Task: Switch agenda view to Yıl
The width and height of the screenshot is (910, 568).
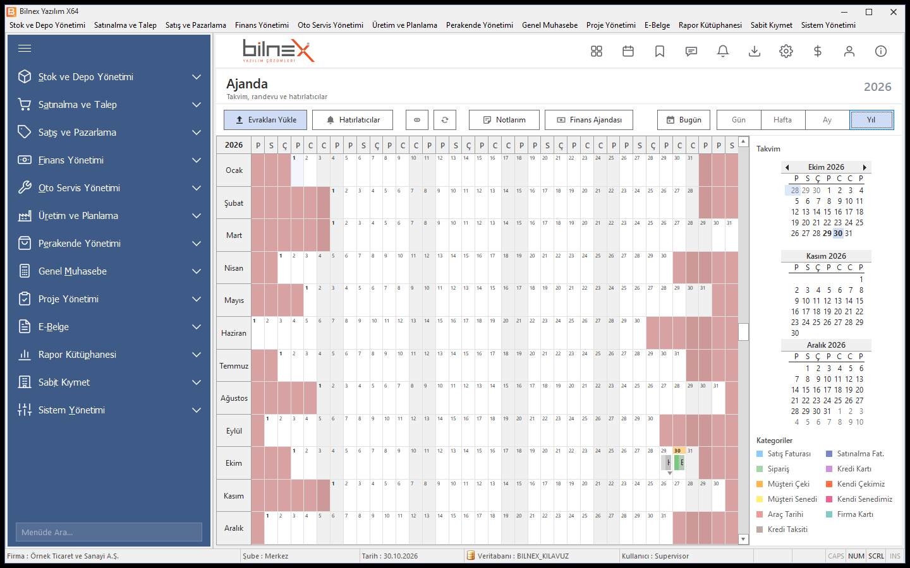Action: tap(871, 120)
